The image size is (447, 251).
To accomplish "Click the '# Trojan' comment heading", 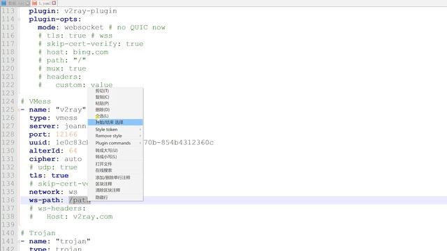I will 38,233.
